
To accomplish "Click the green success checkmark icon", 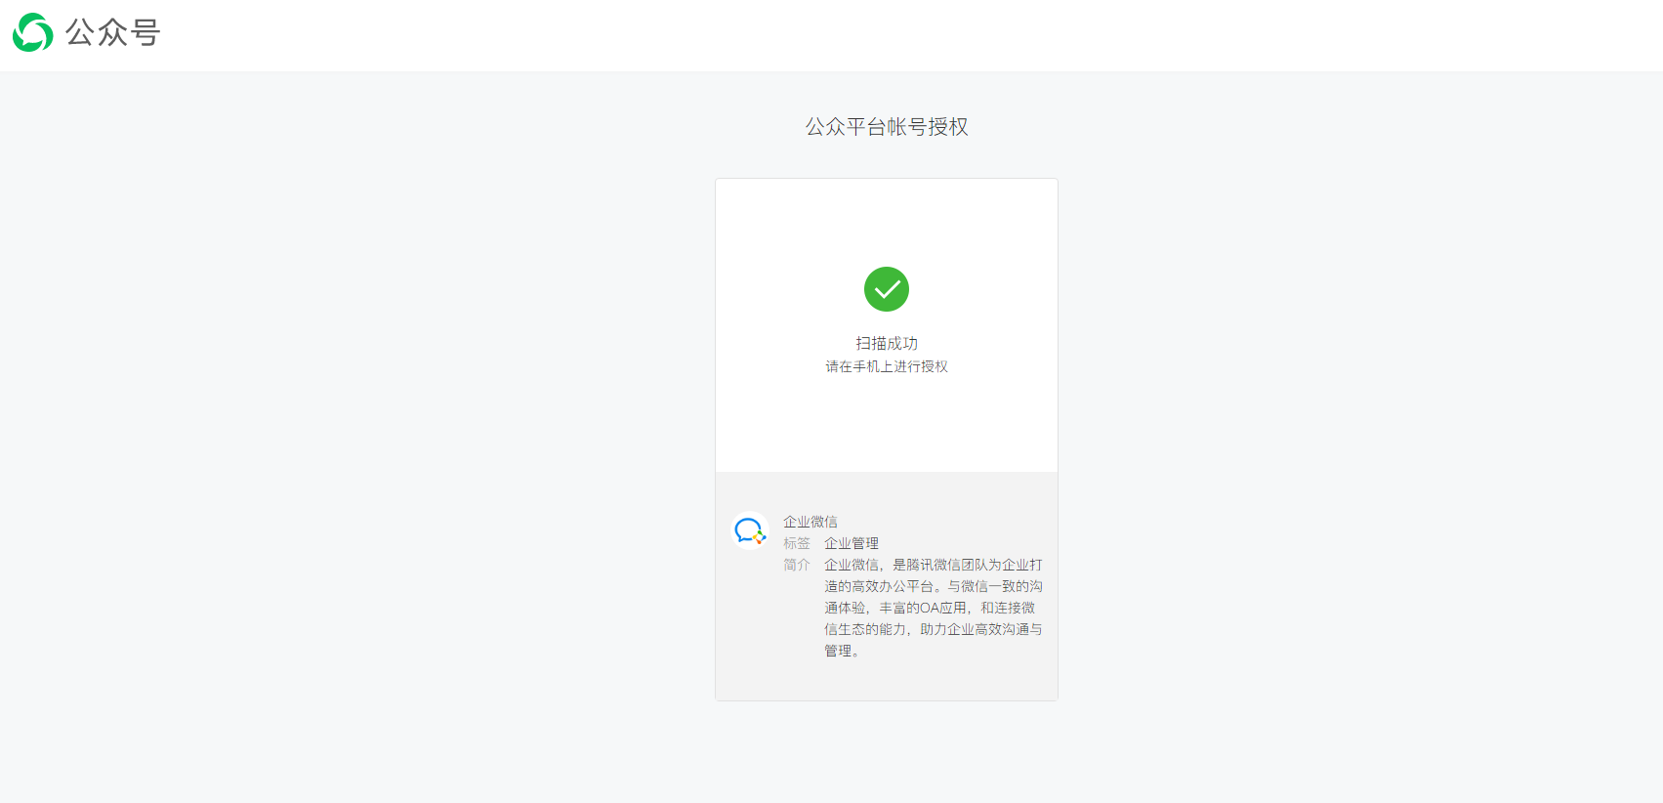I will pyautogui.click(x=887, y=289).
